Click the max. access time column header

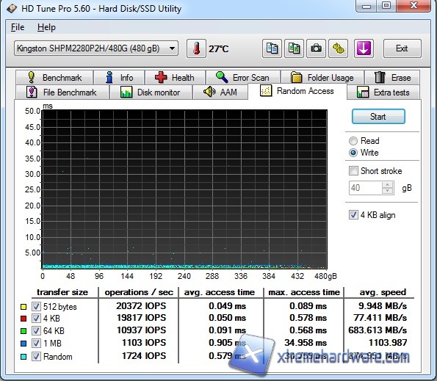tap(304, 292)
